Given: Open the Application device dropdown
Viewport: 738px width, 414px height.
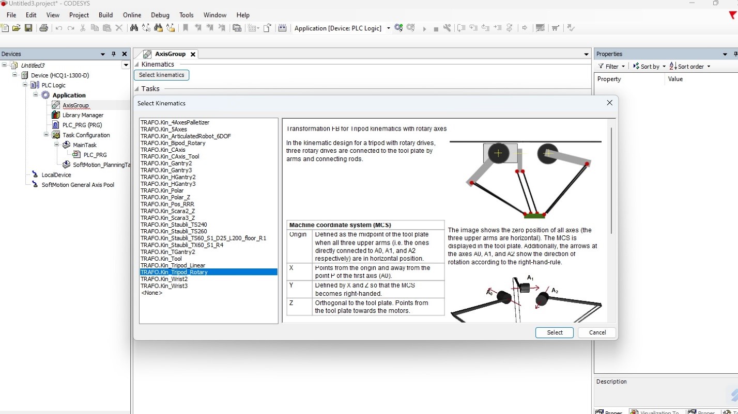Looking at the screenshot, I should (388, 28).
